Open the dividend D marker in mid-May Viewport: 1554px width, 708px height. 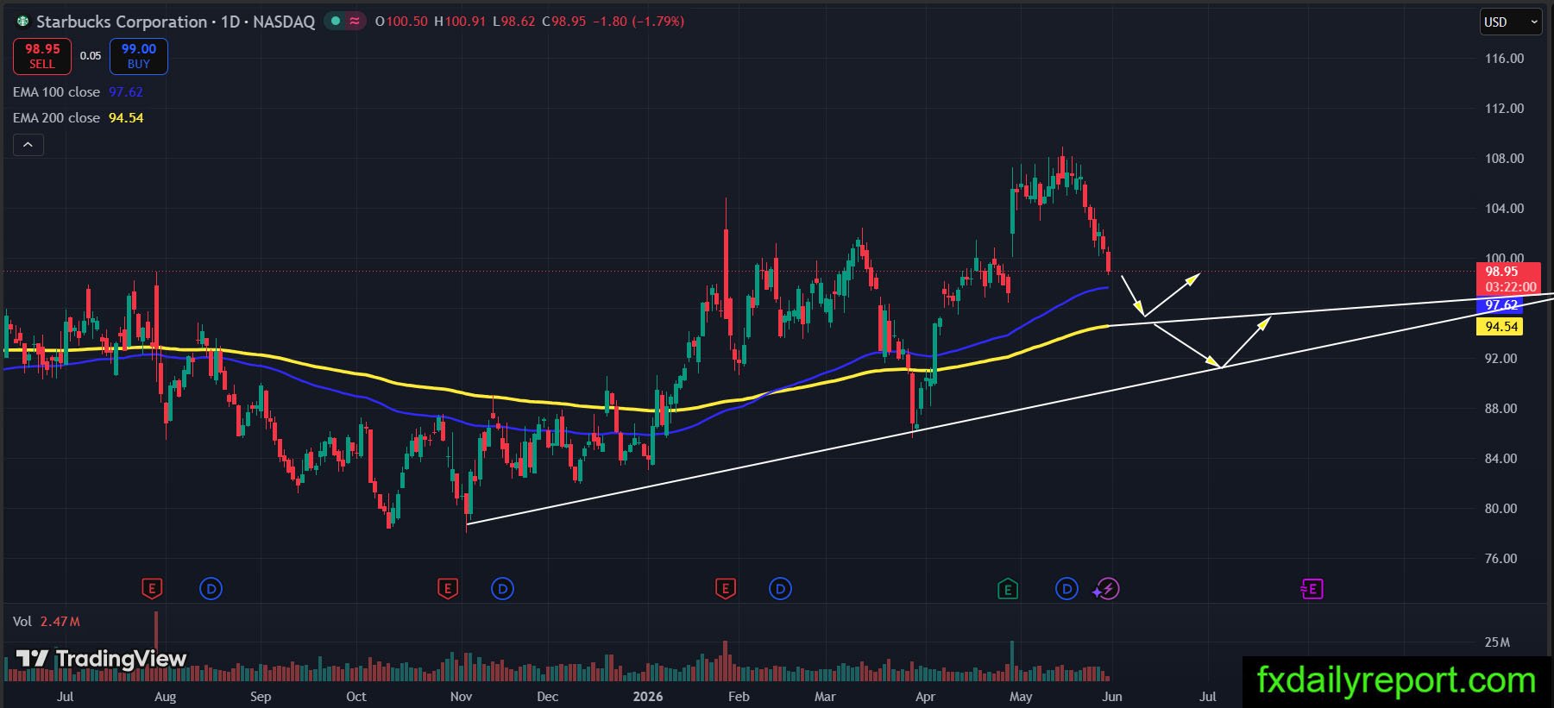(1066, 589)
